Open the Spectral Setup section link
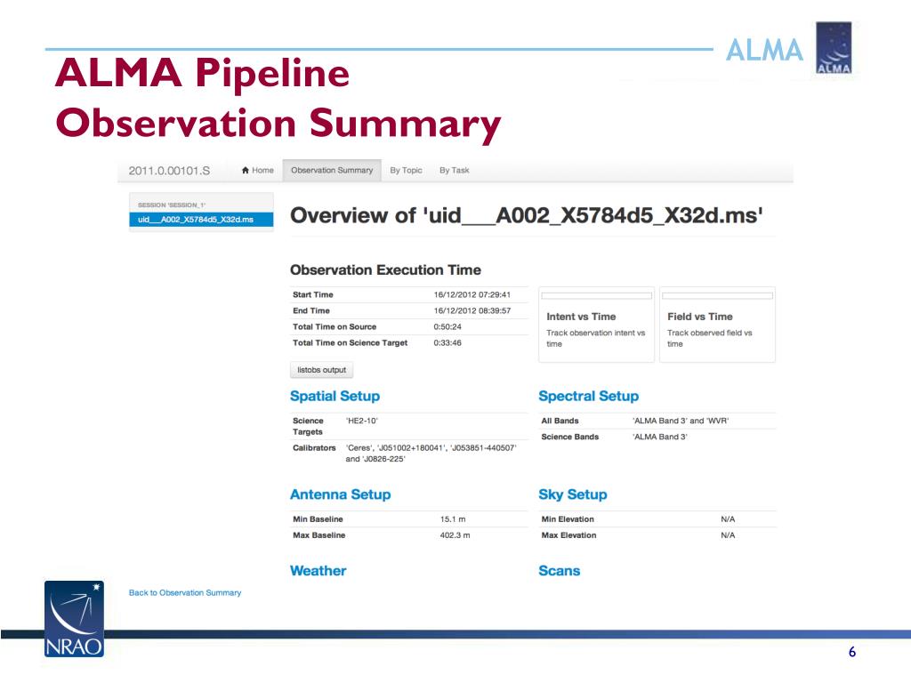 point(589,396)
